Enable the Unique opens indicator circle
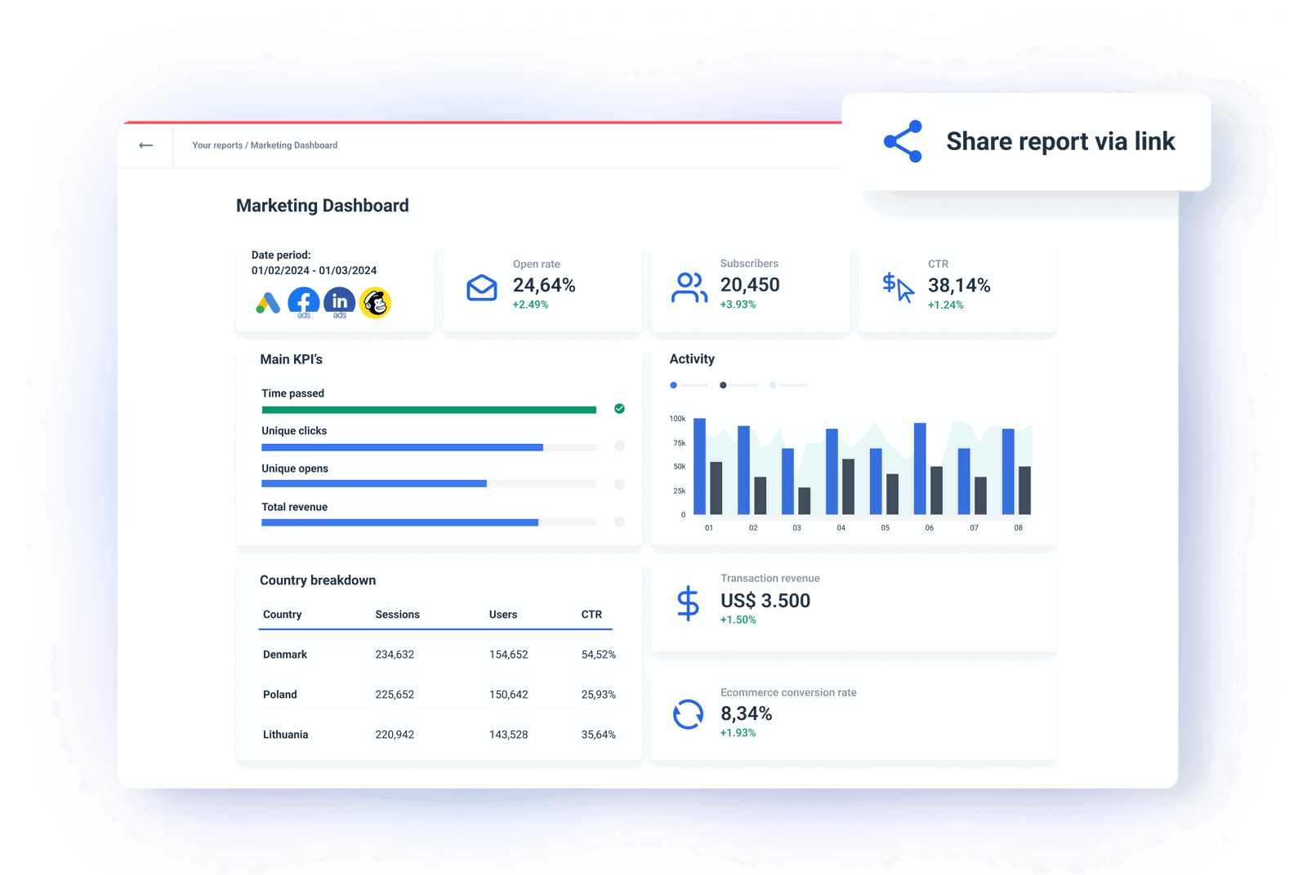 click(x=619, y=483)
